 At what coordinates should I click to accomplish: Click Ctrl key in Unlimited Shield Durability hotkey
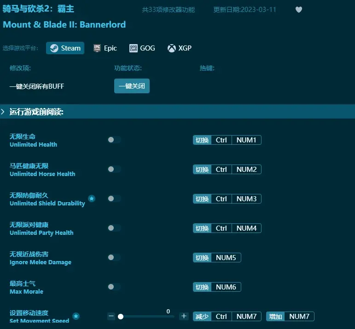click(x=221, y=199)
